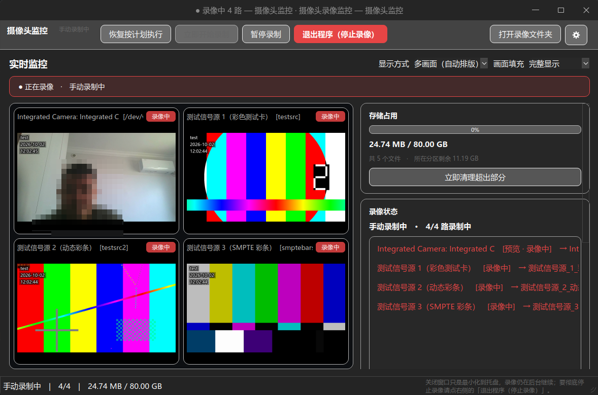
Task: Click 立即清理超出部分 to clean storage
Action: click(x=475, y=177)
